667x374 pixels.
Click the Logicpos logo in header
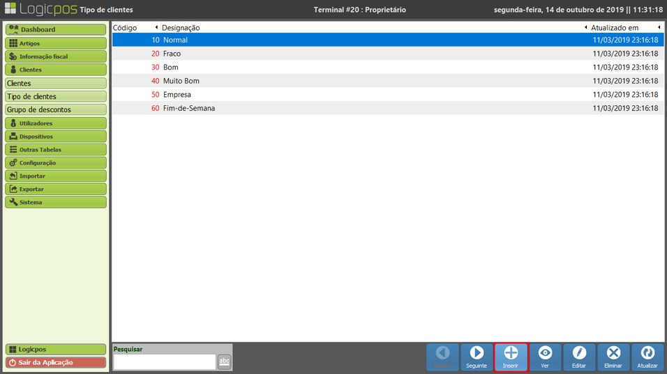40,10
